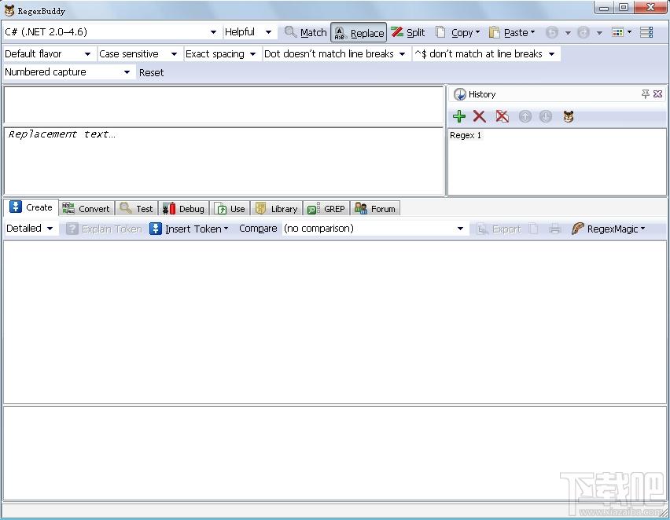Click the Export button
The width and height of the screenshot is (670, 520).
pos(499,229)
